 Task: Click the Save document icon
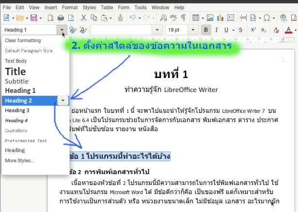point(34,18)
